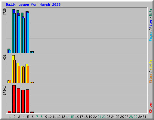Select green weekend day 28 label
The height and width of the screenshot is (120, 154).
pos(131,117)
